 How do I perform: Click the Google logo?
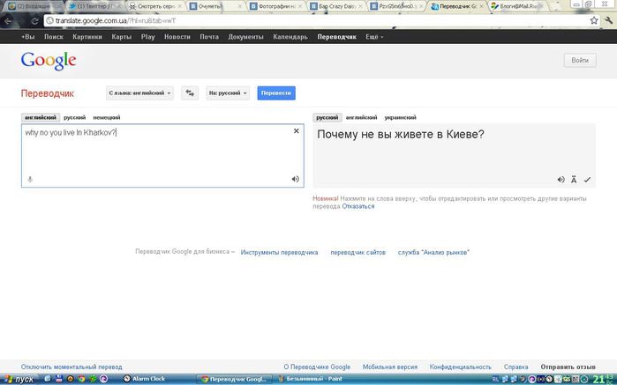click(49, 61)
